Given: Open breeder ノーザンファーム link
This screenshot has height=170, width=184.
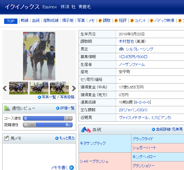Looking at the screenshot, I should pyautogui.click(x=132, y=64).
